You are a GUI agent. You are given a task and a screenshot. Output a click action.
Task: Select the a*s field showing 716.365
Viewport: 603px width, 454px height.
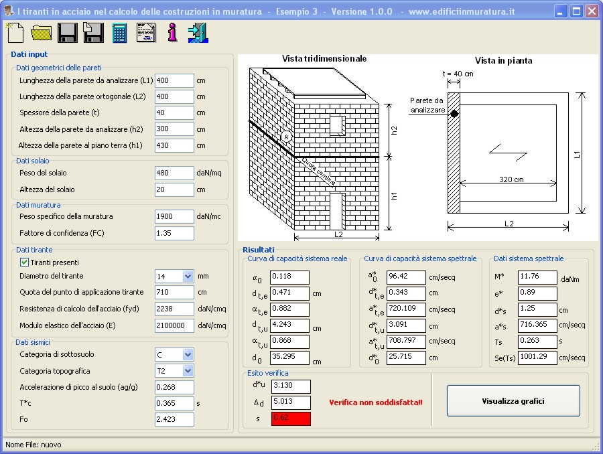[x=537, y=325]
